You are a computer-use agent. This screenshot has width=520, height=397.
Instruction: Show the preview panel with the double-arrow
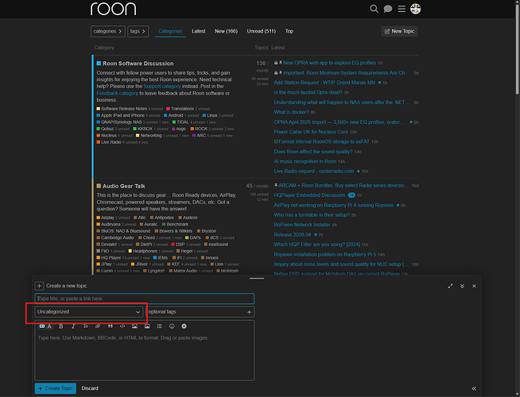(474, 388)
